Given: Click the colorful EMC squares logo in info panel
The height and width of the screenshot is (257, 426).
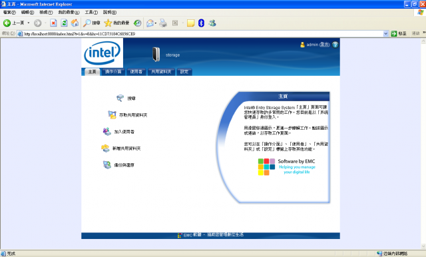Looking at the screenshot, I should (x=266, y=167).
